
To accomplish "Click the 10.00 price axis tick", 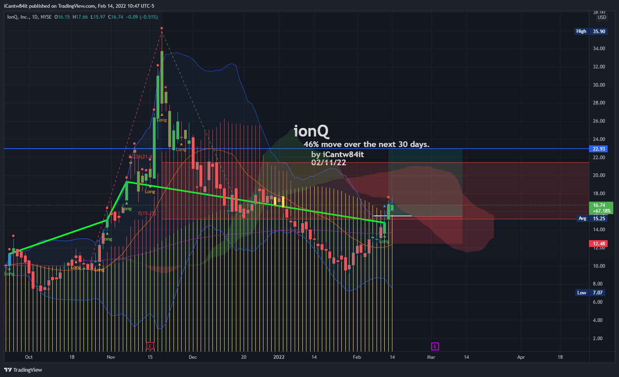I will coord(599,266).
